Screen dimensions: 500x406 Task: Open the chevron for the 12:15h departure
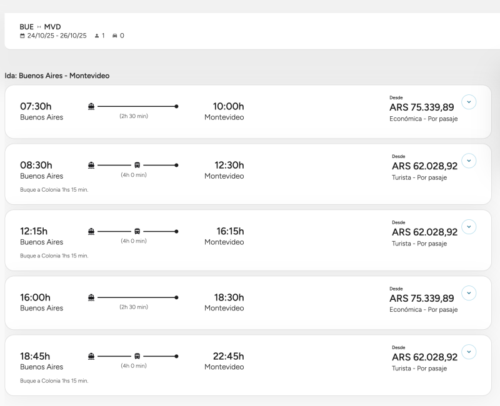click(469, 227)
